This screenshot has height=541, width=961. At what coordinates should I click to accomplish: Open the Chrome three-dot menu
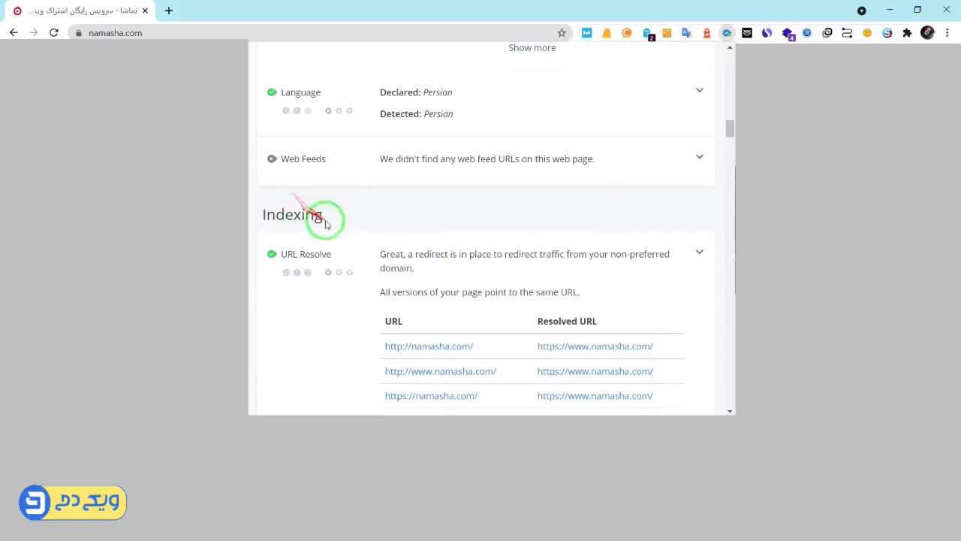[x=947, y=33]
